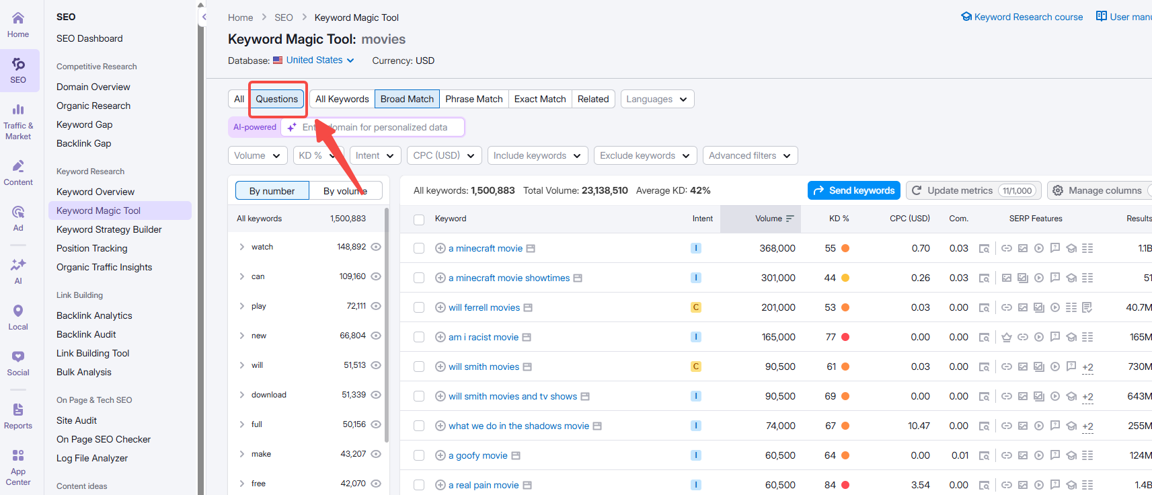This screenshot has width=1152, height=495.
Task: Click Commercial intent badge for 'will ferrell movies'
Action: point(696,307)
